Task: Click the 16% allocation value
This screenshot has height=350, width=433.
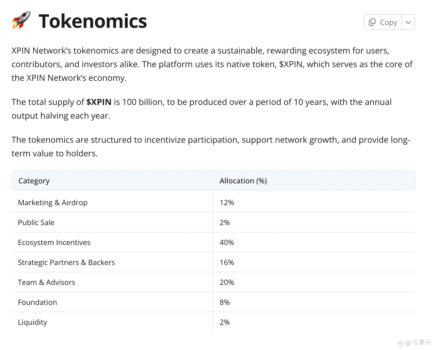Action: point(227,262)
